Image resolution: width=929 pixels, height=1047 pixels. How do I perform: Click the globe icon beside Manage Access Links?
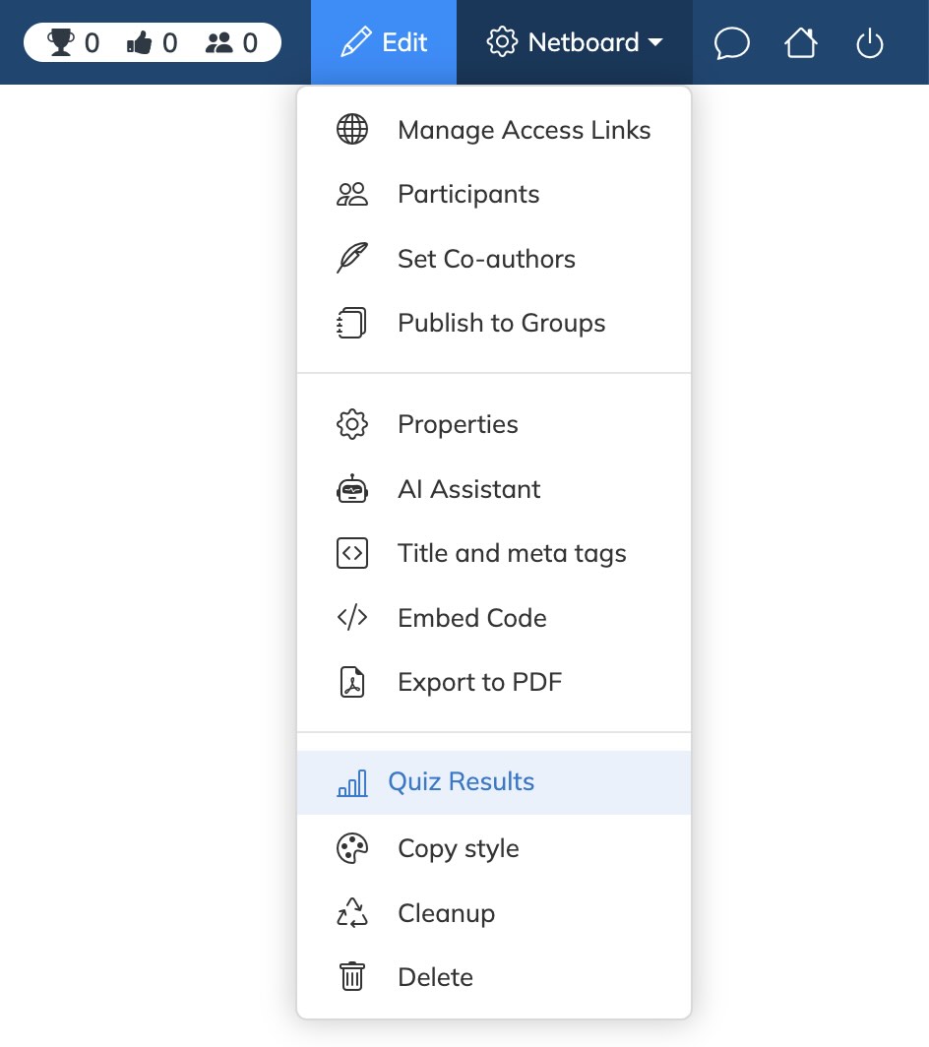[x=352, y=130]
